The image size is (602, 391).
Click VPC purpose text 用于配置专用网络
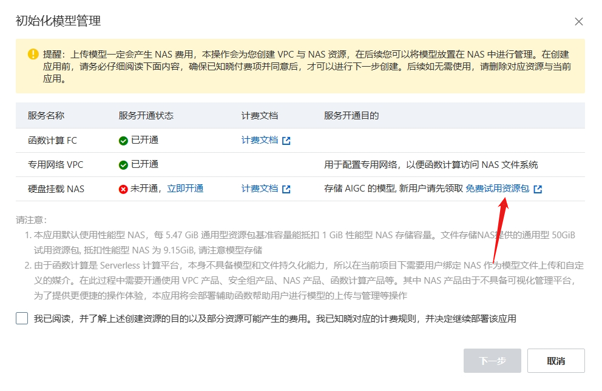[431, 165]
